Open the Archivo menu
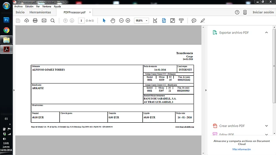The width and height of the screenshot is (276, 155). click(x=18, y=6)
